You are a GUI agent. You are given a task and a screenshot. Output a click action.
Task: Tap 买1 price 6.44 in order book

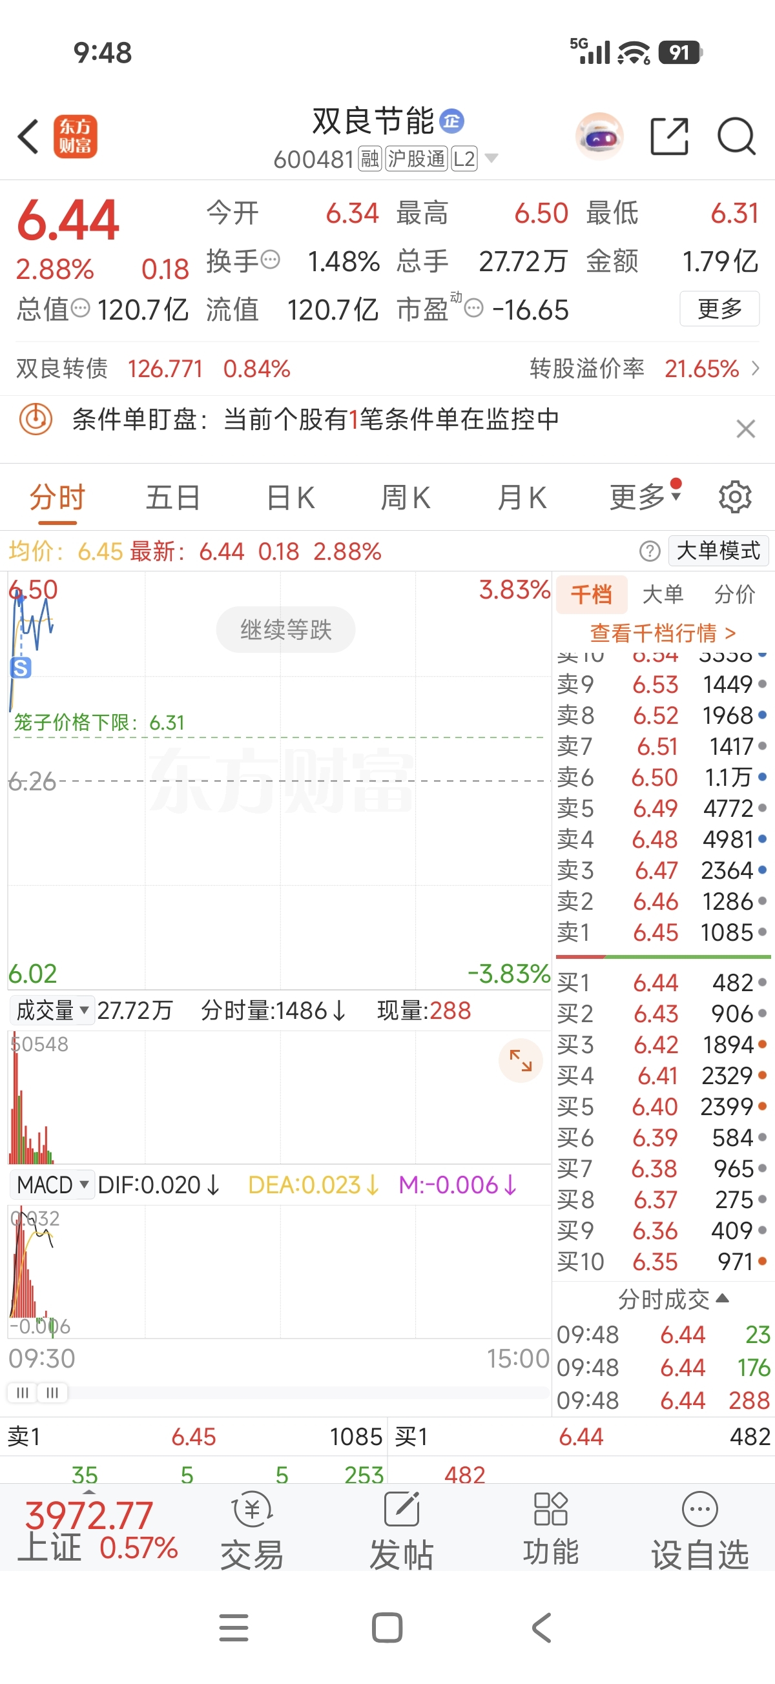pyautogui.click(x=656, y=983)
